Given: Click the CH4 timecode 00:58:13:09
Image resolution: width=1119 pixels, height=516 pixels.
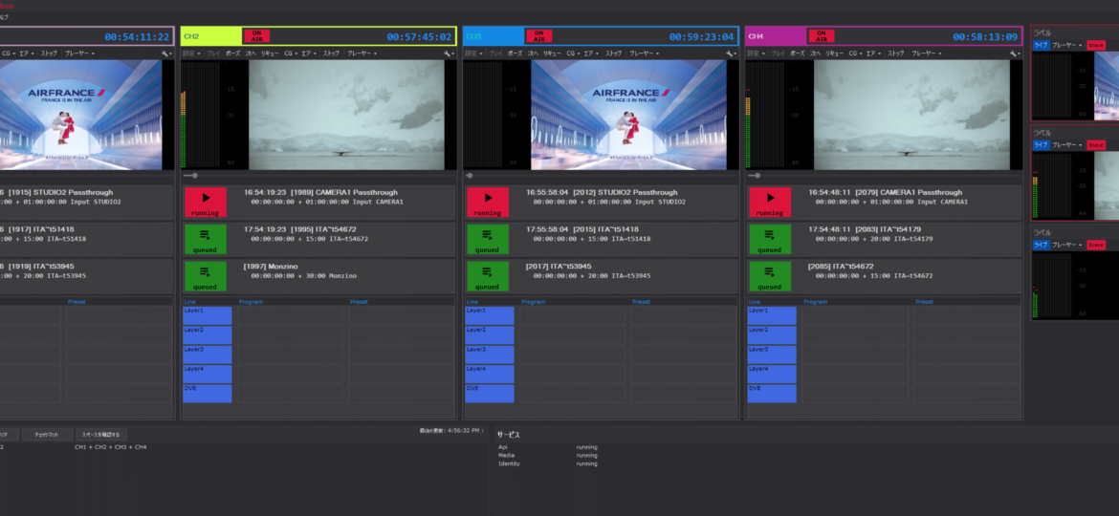Looking at the screenshot, I should pyautogui.click(x=986, y=36).
